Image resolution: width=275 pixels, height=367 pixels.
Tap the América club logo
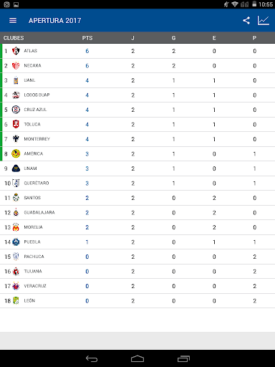[16, 153]
